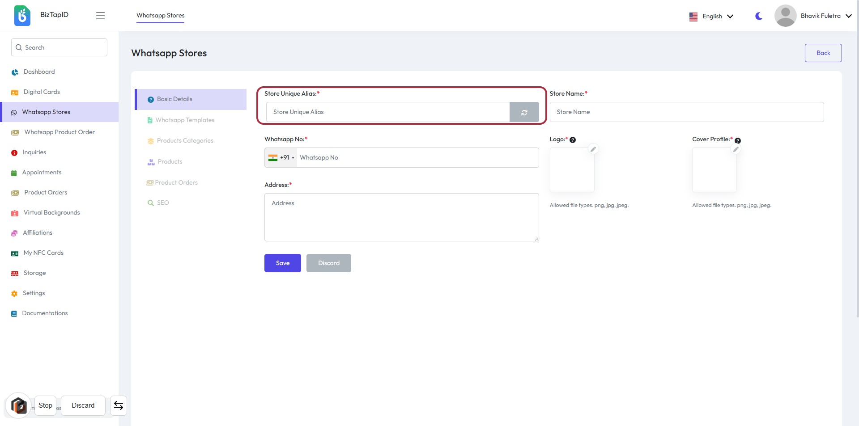The height and width of the screenshot is (426, 859).
Task: Click the Logo edit pencil icon
Action: (x=593, y=149)
